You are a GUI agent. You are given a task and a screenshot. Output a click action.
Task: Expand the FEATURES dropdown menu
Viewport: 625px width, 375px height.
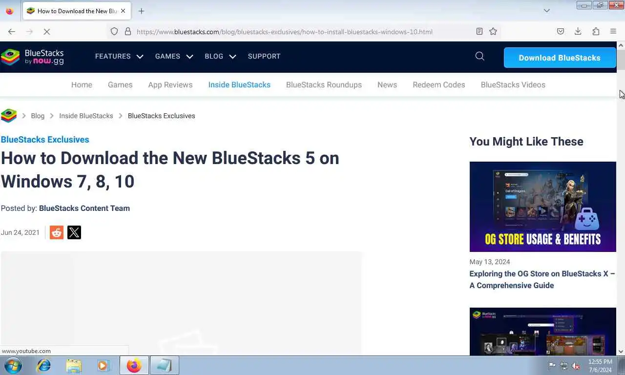point(119,56)
